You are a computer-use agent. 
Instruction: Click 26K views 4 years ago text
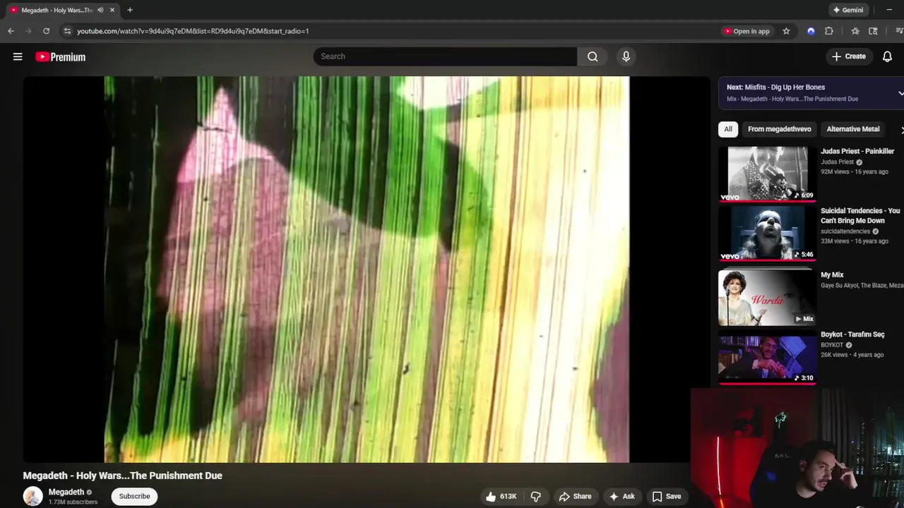[x=852, y=355]
